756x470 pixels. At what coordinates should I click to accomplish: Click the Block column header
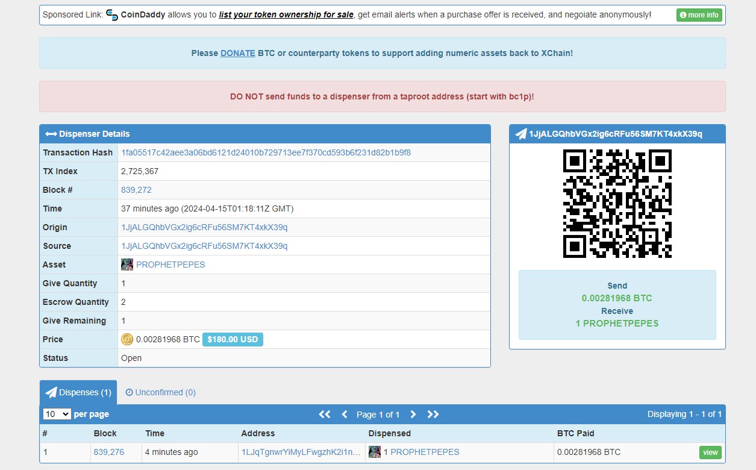(x=105, y=433)
